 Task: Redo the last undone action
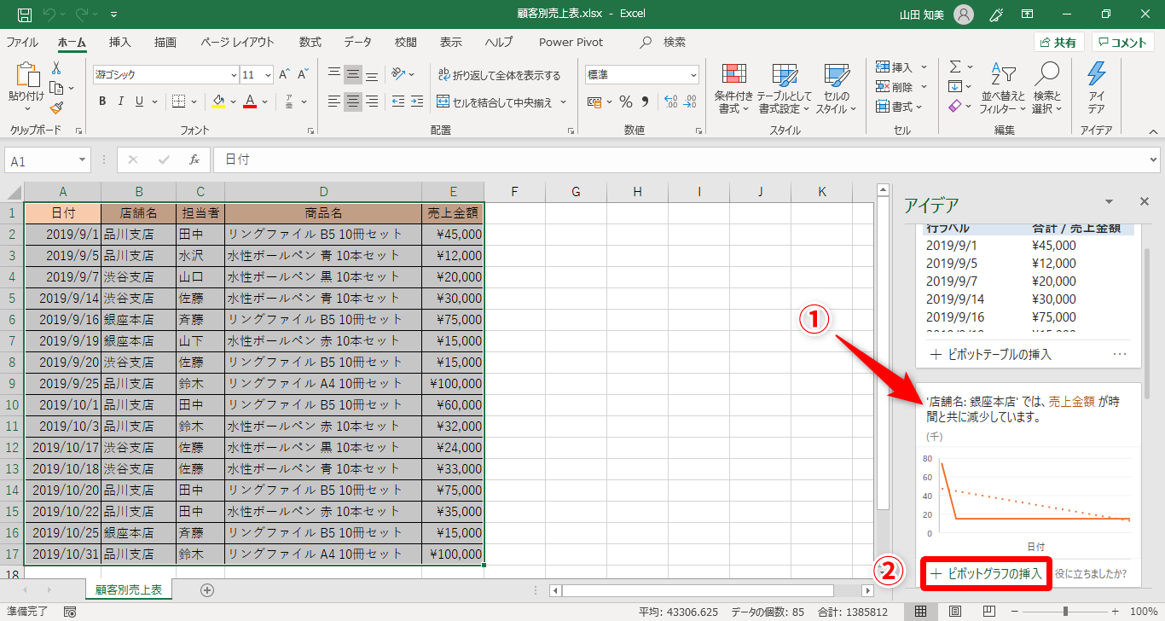[83, 14]
